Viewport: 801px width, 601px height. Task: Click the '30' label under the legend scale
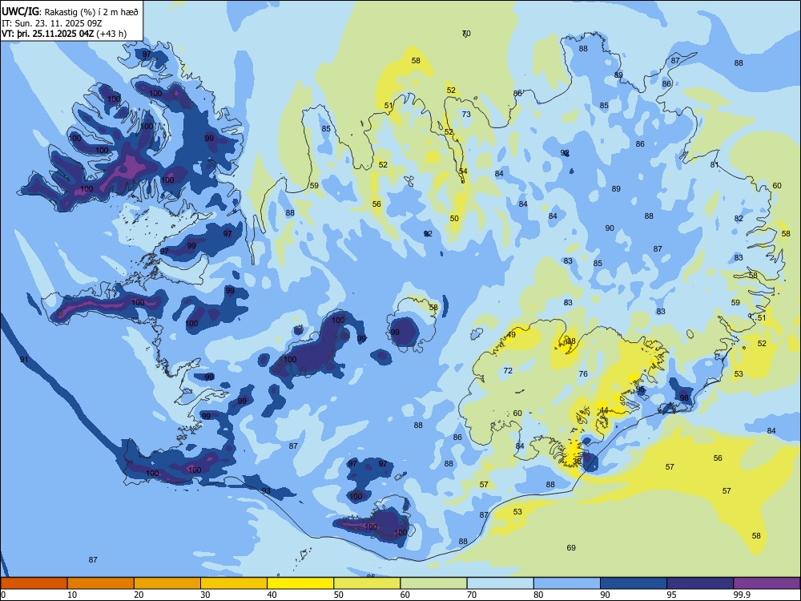coord(205,595)
